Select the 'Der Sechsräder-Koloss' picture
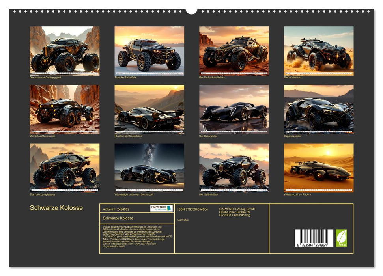383x276 pixels. pyautogui.click(x=234, y=51)
